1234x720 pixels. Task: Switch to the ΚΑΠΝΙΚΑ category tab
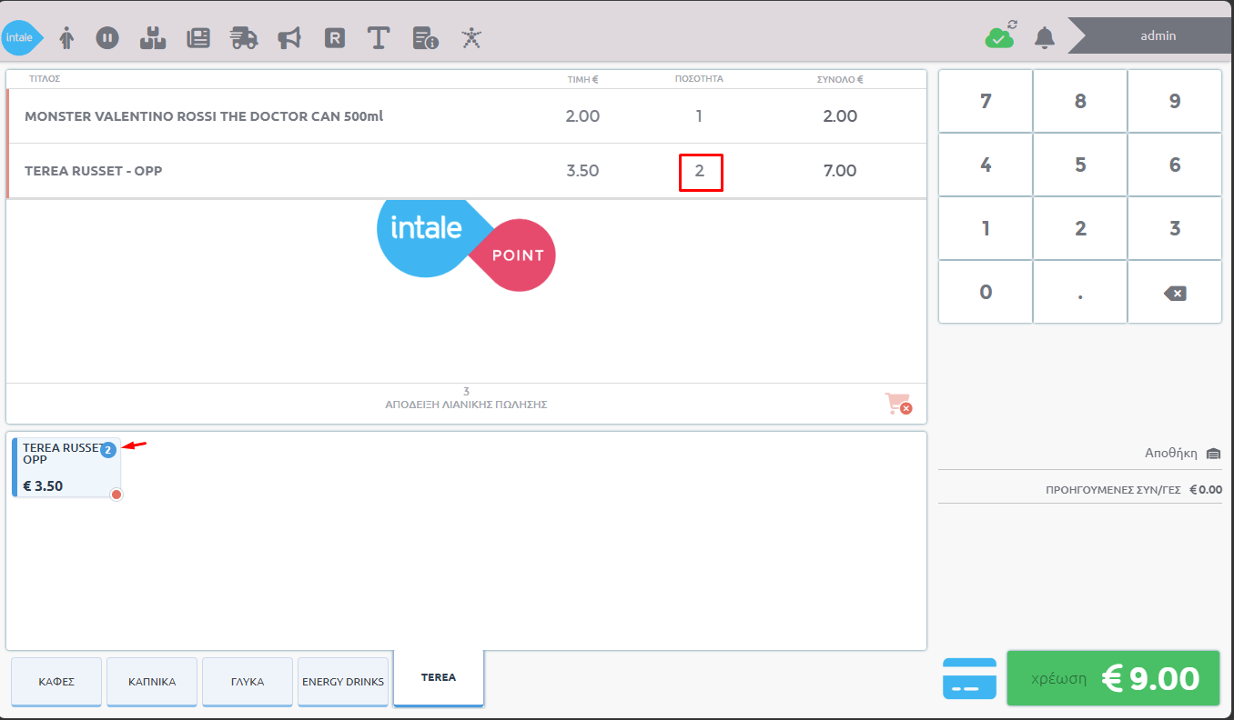tap(152, 682)
